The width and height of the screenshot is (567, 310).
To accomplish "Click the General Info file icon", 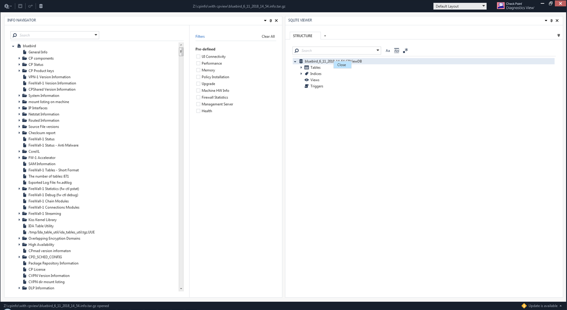I will 25,52.
